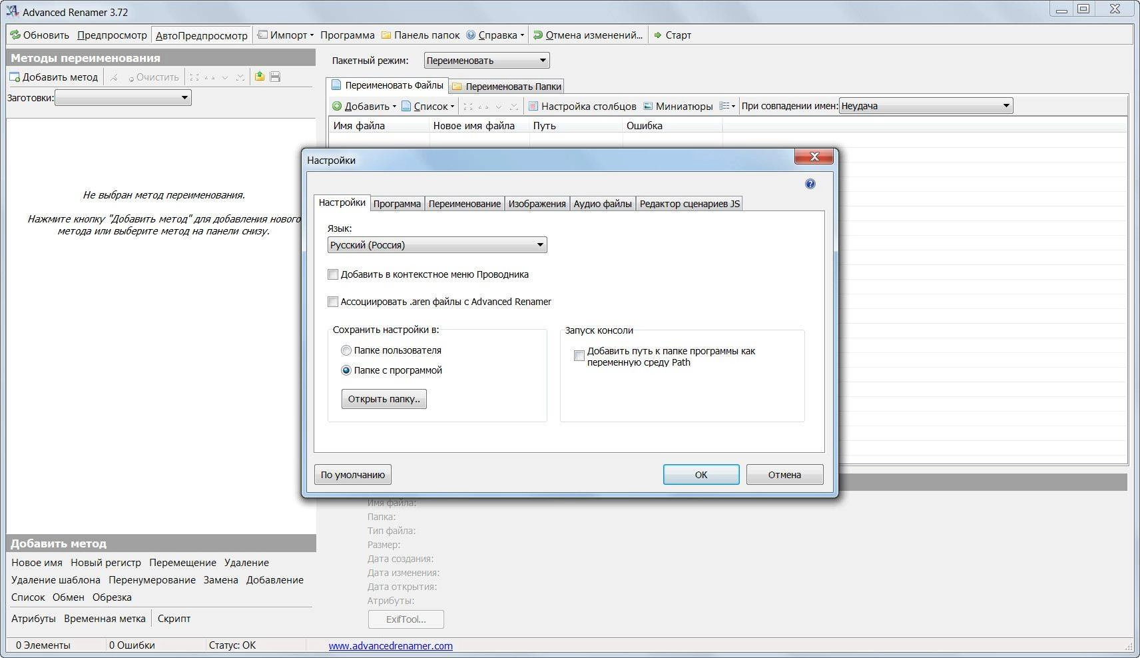The height and width of the screenshot is (658, 1140).
Task: Open the list view mode dropdown icon
Action: 727,106
